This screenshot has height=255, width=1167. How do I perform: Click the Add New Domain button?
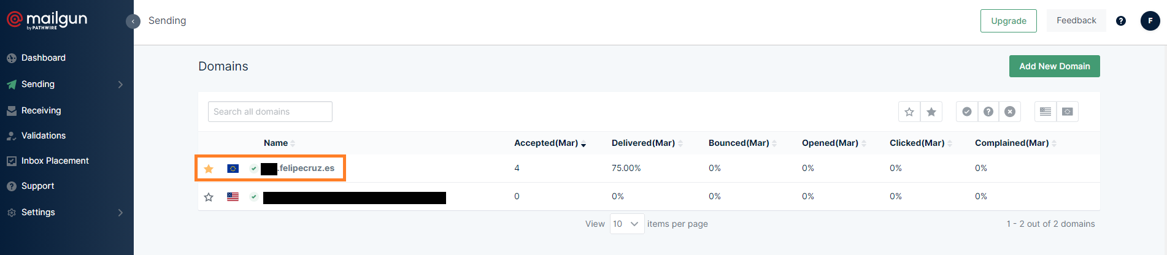tap(1054, 66)
